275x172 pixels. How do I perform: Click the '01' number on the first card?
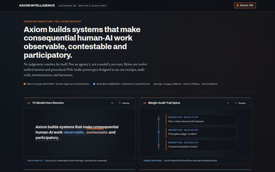[x=29, y=103]
